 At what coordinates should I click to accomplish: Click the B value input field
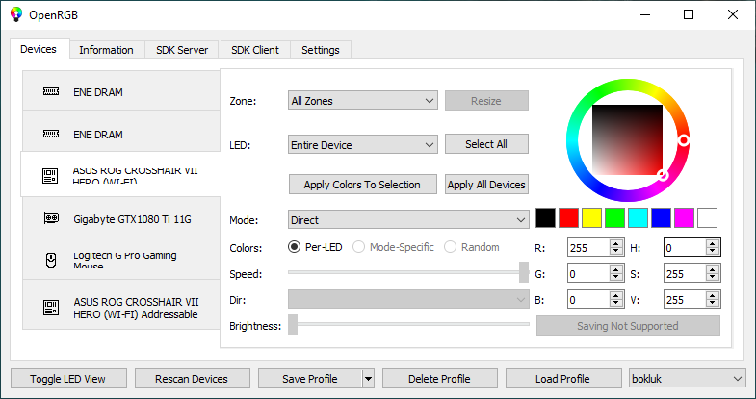pos(588,300)
